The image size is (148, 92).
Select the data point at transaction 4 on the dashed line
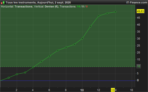click(x=33, y=67)
